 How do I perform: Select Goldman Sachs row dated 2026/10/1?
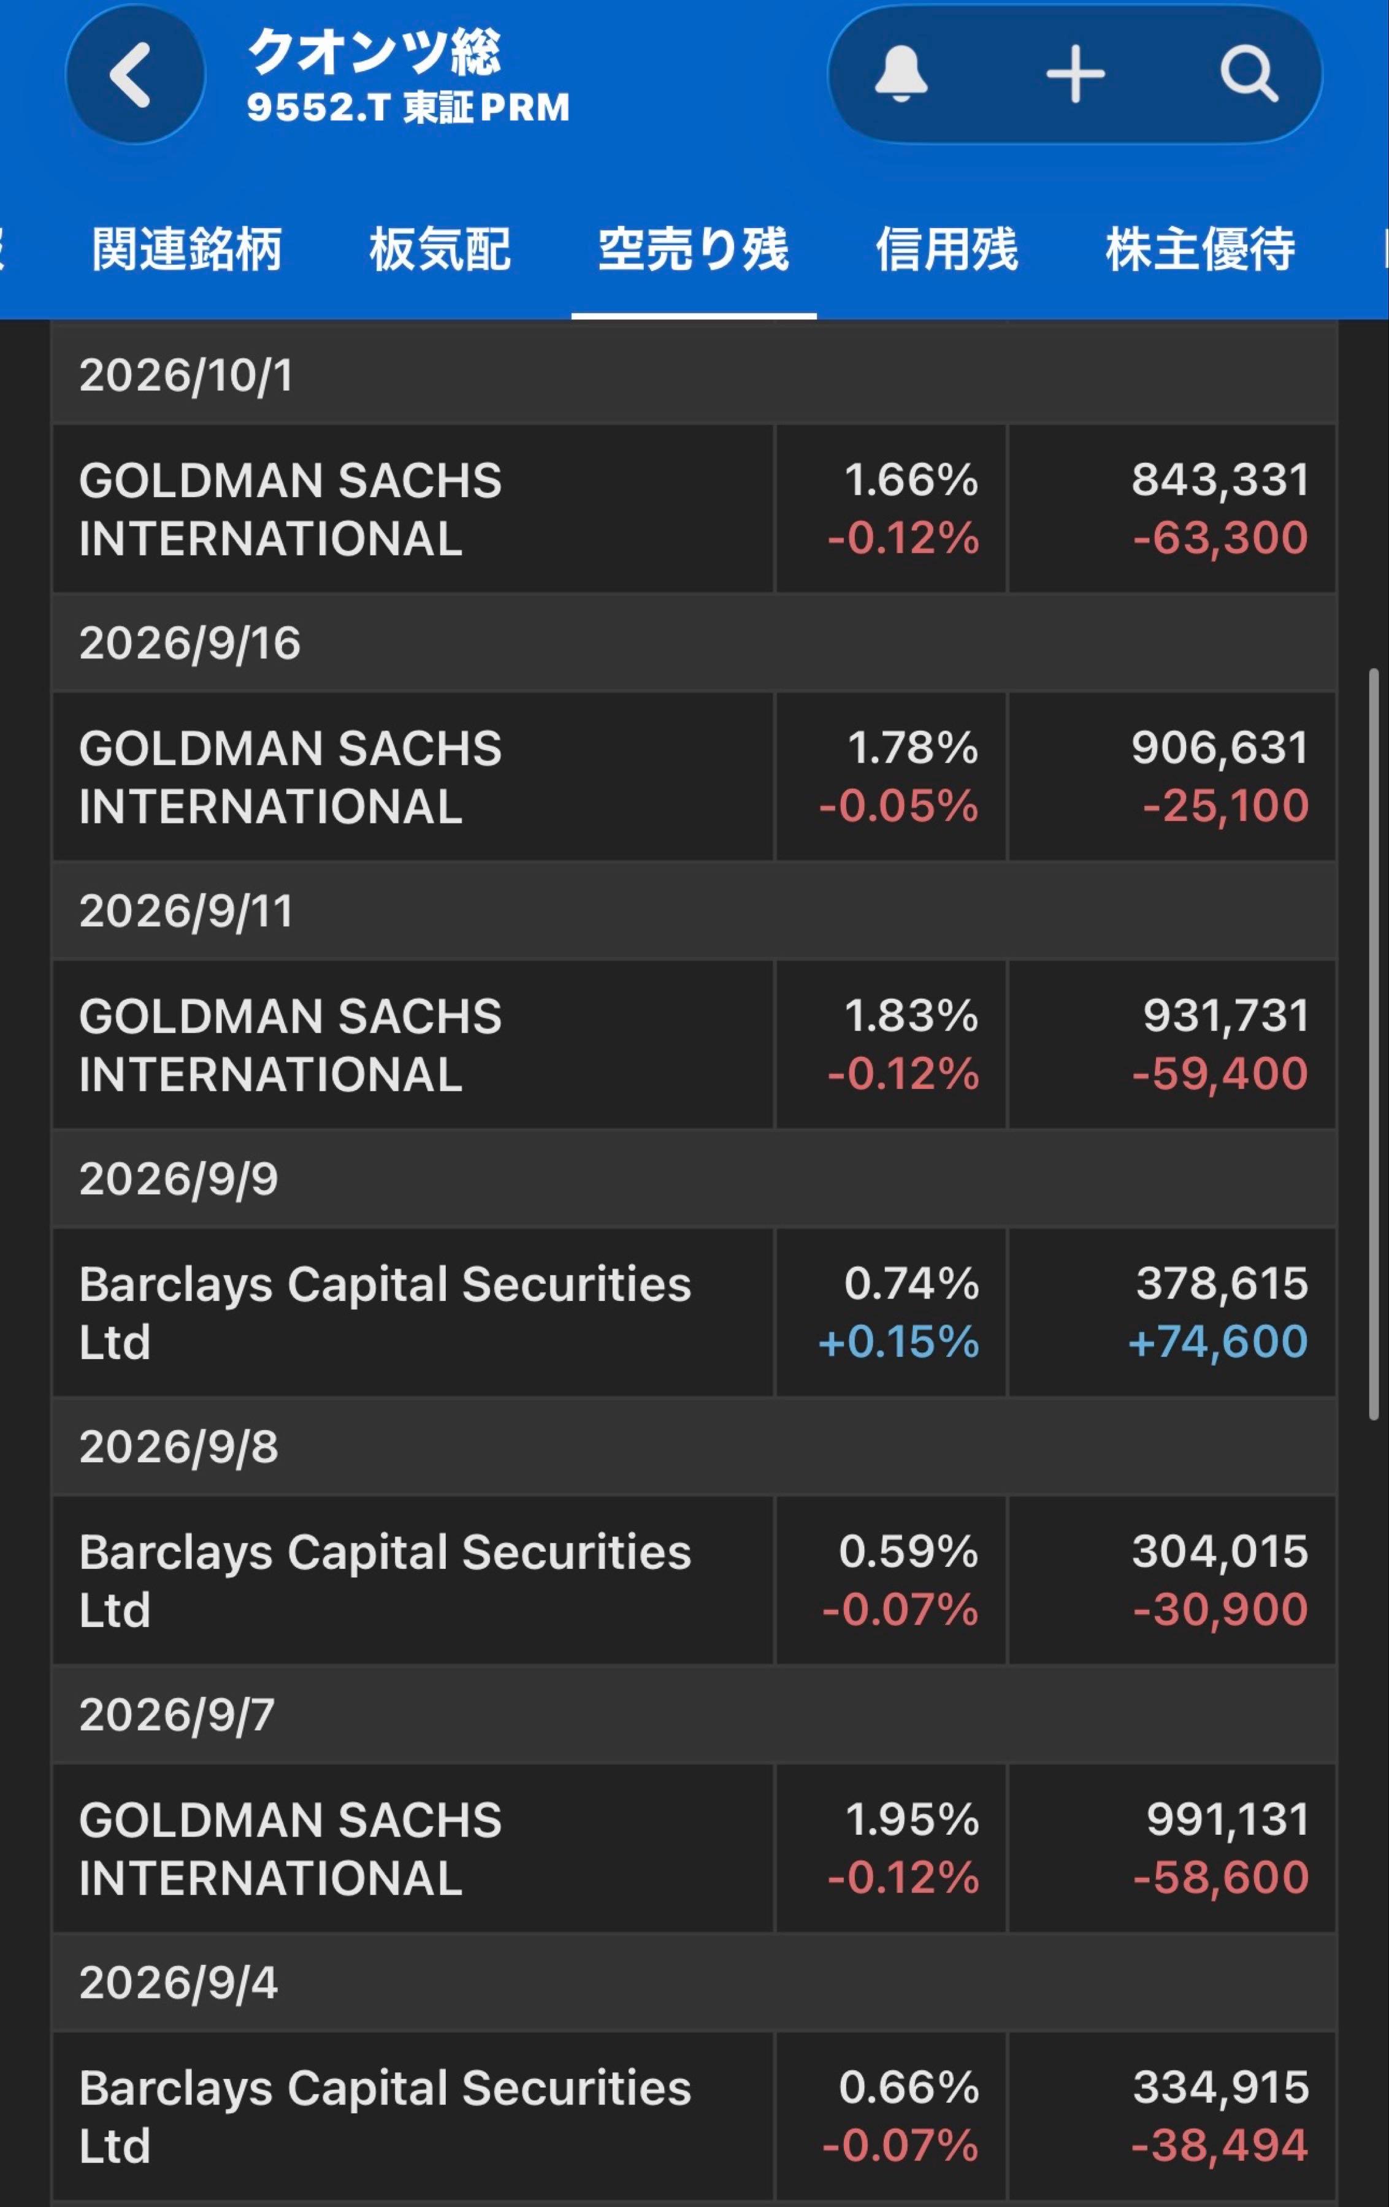pyautogui.click(x=694, y=508)
